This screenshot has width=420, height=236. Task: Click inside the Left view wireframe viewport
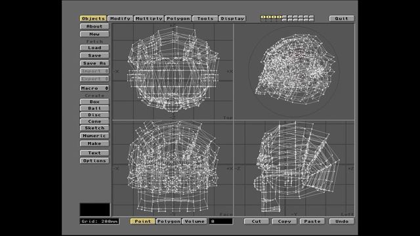294,168
